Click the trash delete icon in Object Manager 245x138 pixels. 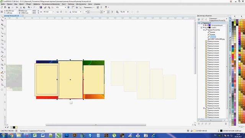(x=226, y=124)
